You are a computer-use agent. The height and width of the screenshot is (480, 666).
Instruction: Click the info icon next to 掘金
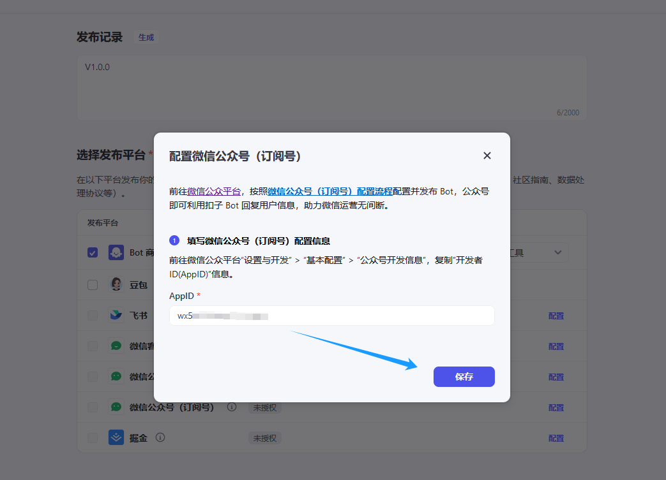coord(160,438)
